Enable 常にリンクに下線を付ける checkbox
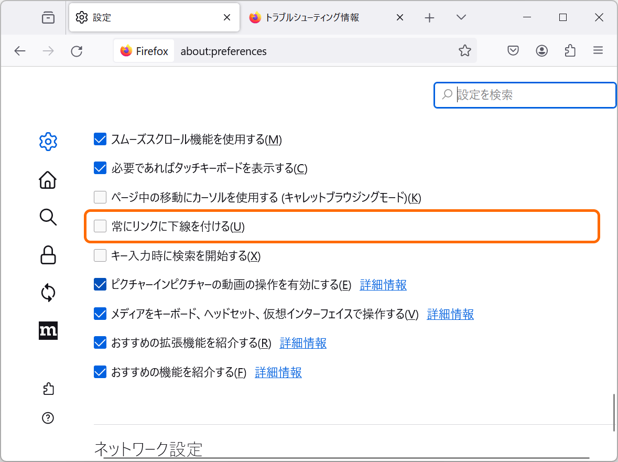The image size is (618, 462). tap(100, 225)
